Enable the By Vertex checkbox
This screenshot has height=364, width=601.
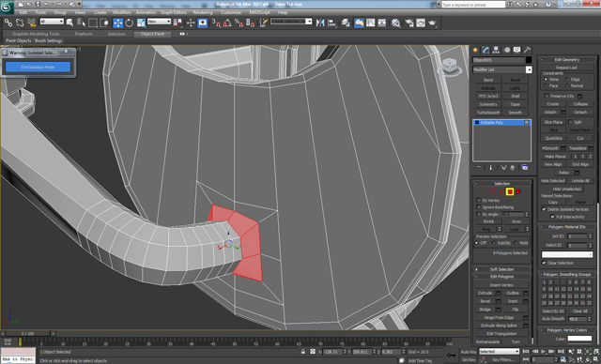point(479,201)
